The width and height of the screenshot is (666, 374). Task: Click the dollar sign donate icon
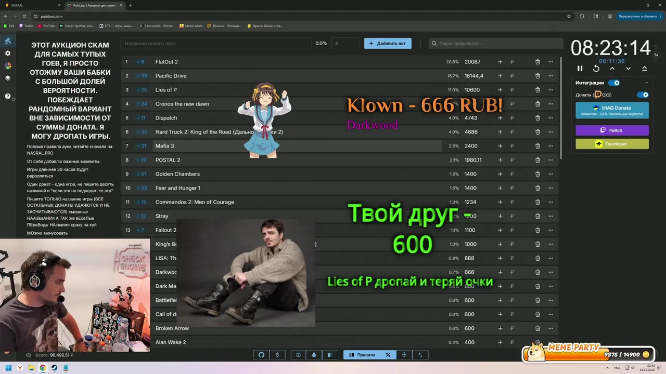(277, 355)
